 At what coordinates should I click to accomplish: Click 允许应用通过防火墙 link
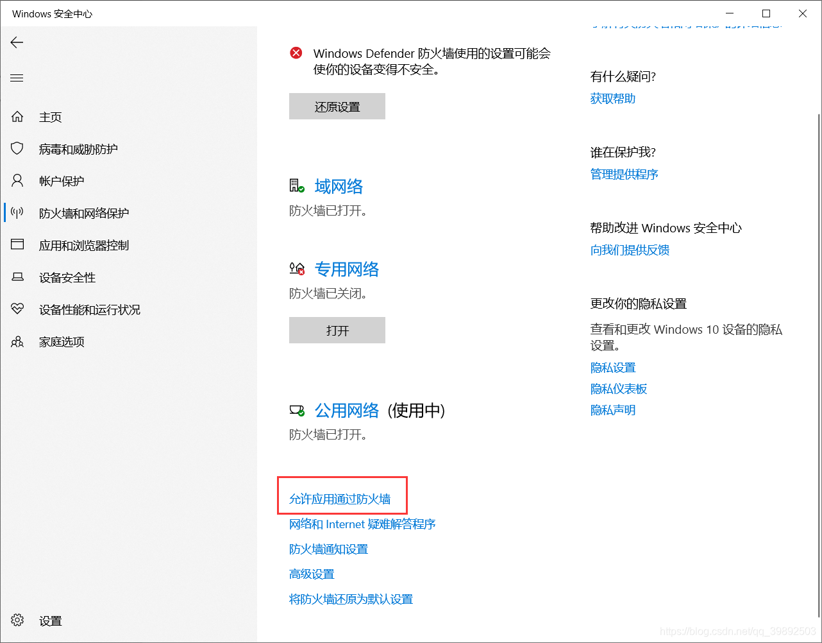[x=340, y=499]
